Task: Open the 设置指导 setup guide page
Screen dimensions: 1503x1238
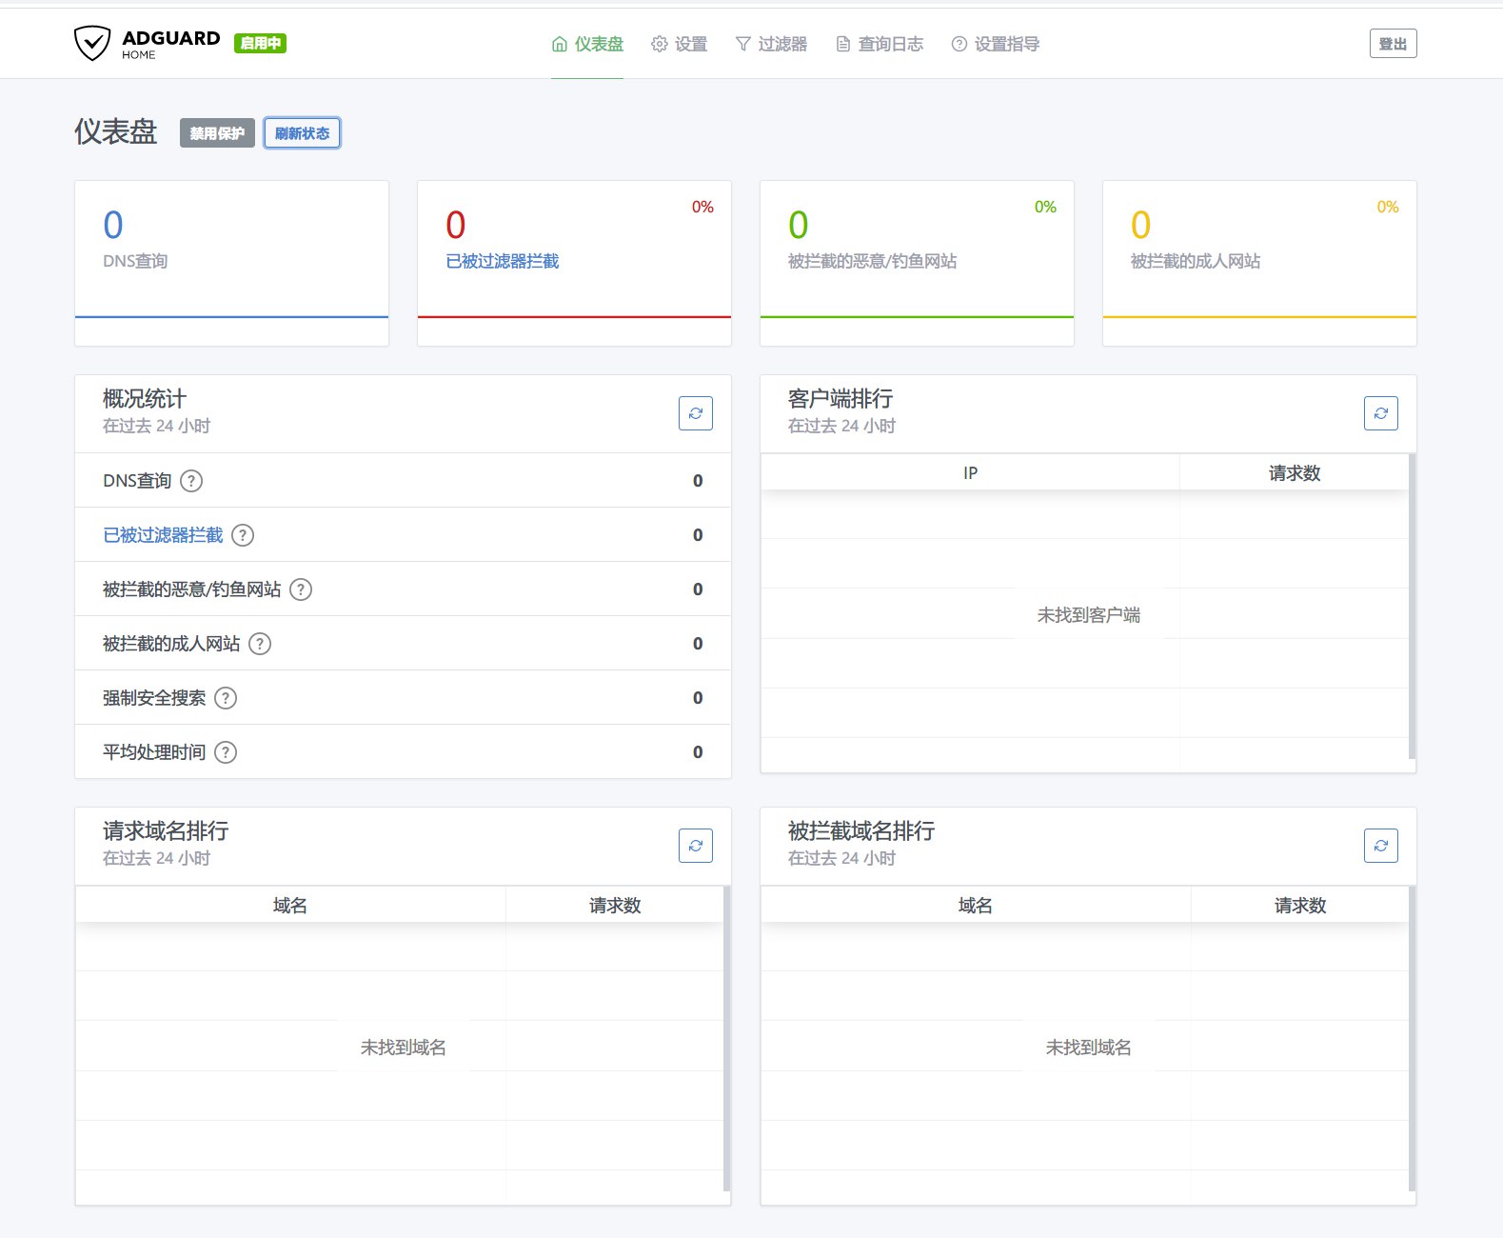Action: [996, 44]
